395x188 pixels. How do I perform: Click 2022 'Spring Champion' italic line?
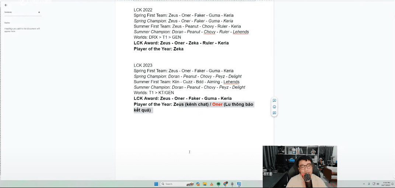tap(183, 21)
